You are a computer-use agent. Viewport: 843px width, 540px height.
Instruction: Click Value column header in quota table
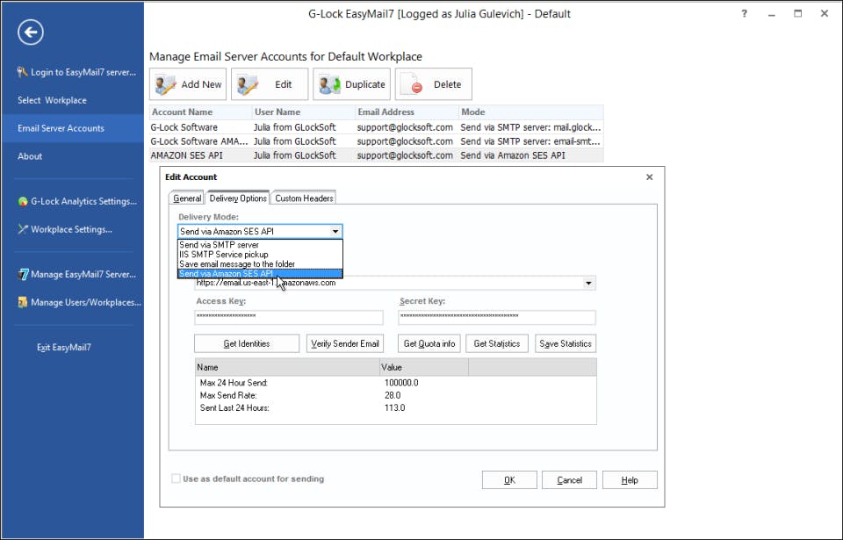(424, 367)
